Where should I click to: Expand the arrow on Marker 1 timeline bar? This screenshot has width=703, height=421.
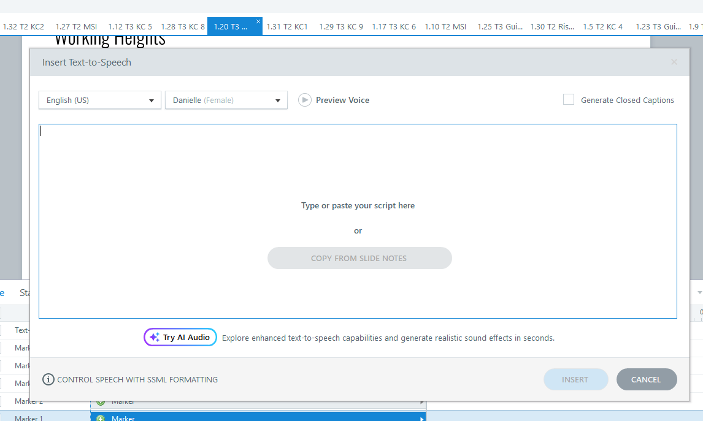421,419
